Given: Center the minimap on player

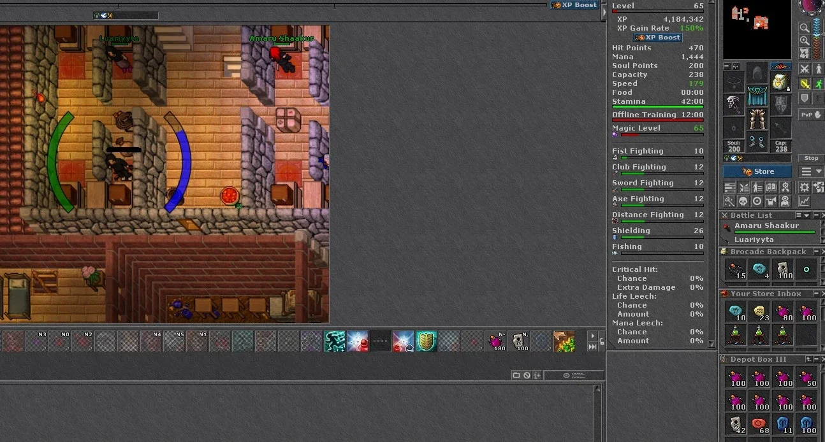Looking at the screenshot, I should (x=805, y=53).
